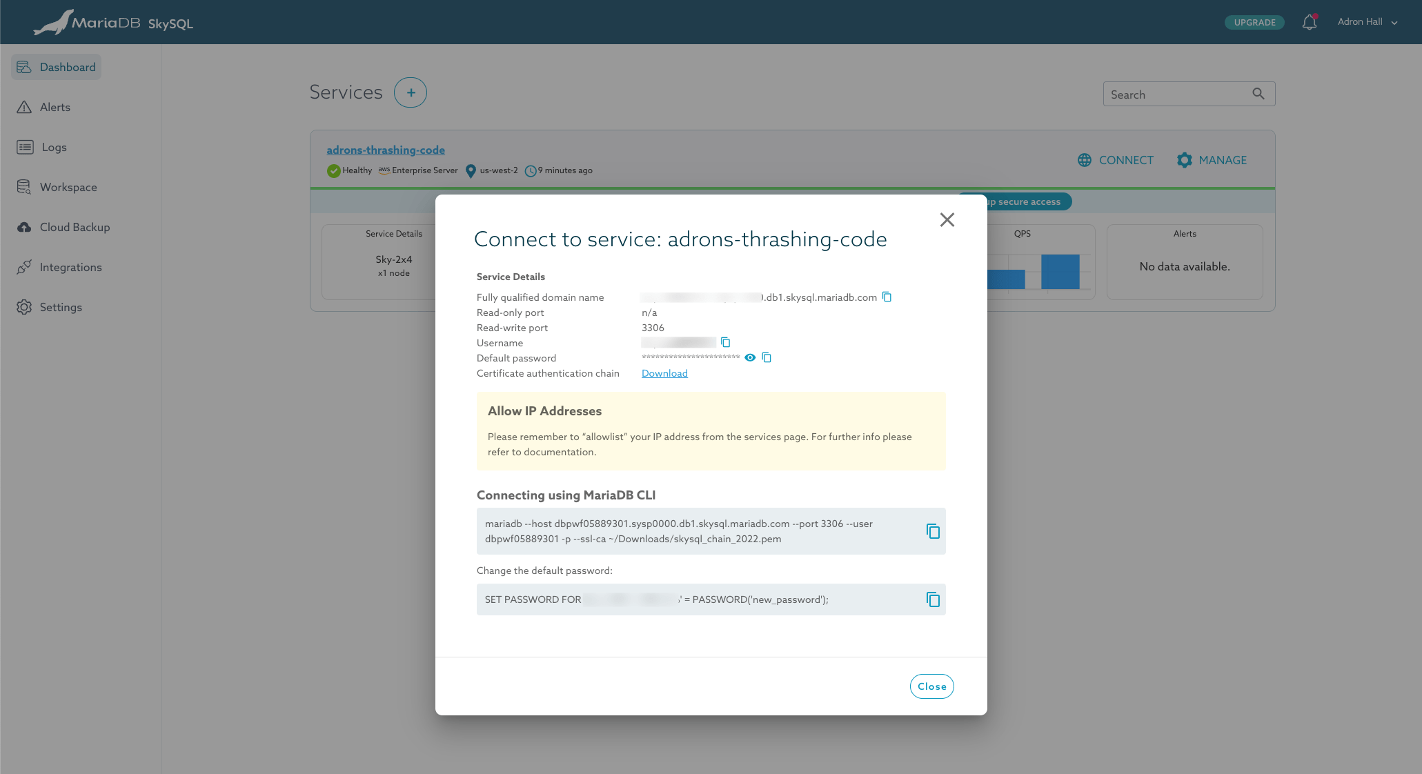Open the adrons-thrashing-code service link

pos(386,150)
